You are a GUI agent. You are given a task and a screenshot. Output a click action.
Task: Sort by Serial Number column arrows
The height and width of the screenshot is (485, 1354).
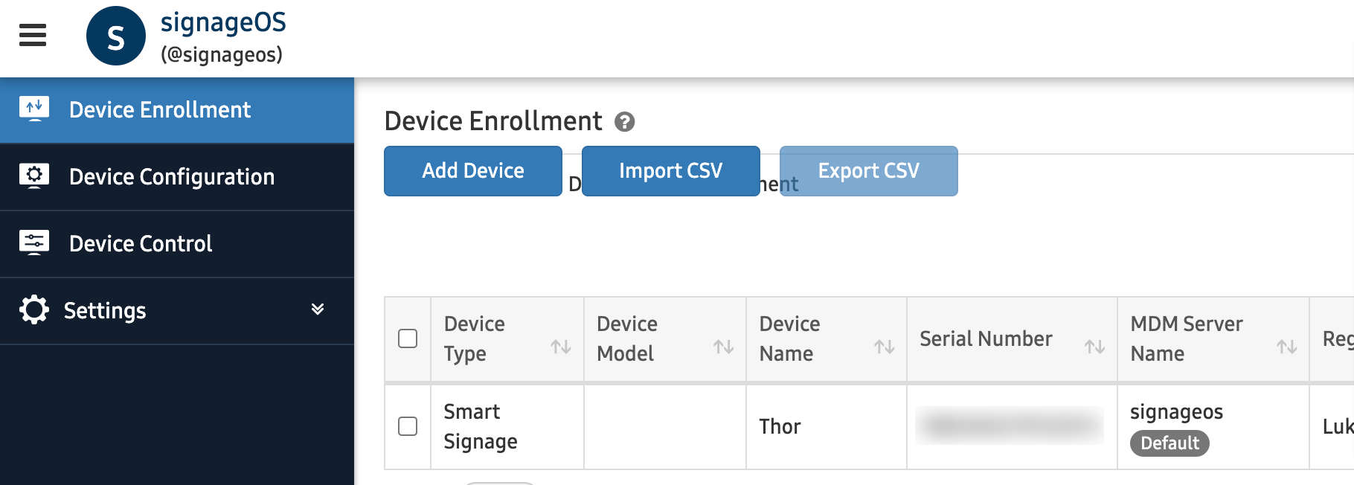pyautogui.click(x=1094, y=347)
